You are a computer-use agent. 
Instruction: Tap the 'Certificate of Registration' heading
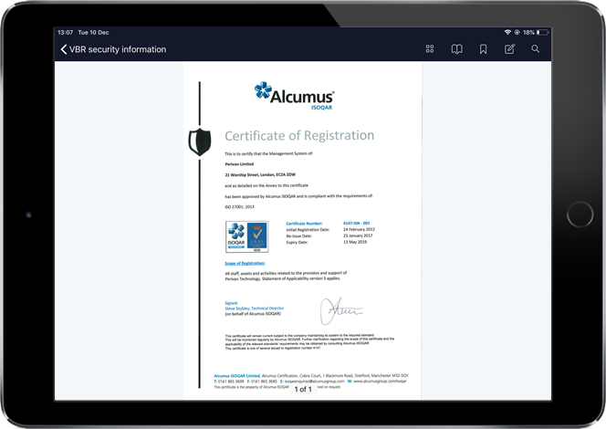coord(299,135)
